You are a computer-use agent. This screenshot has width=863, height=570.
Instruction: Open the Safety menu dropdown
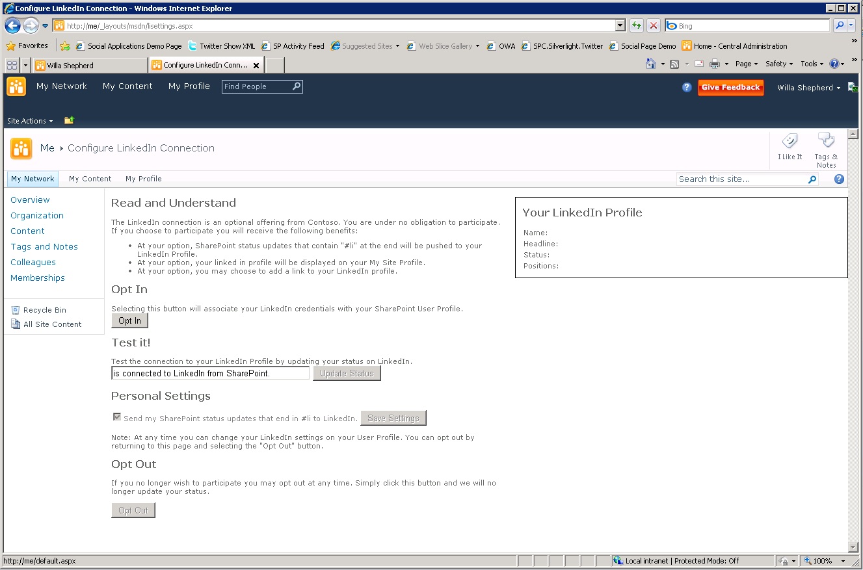tap(780, 64)
